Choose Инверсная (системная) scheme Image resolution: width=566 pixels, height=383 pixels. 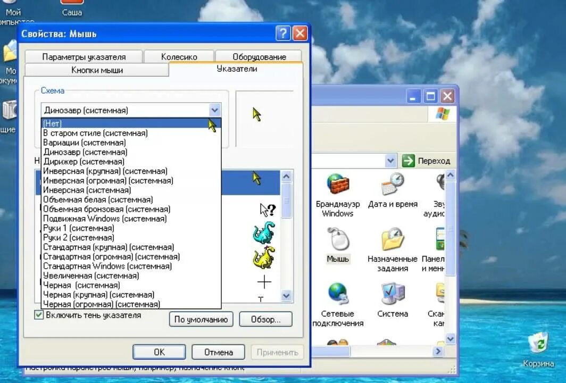point(131,190)
